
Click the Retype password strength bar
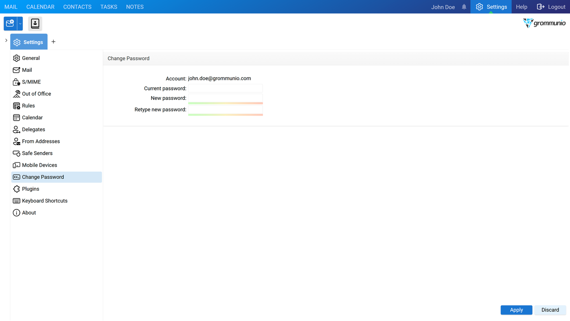coord(226,115)
